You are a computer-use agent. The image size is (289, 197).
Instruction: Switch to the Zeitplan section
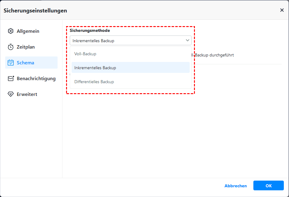click(x=26, y=47)
